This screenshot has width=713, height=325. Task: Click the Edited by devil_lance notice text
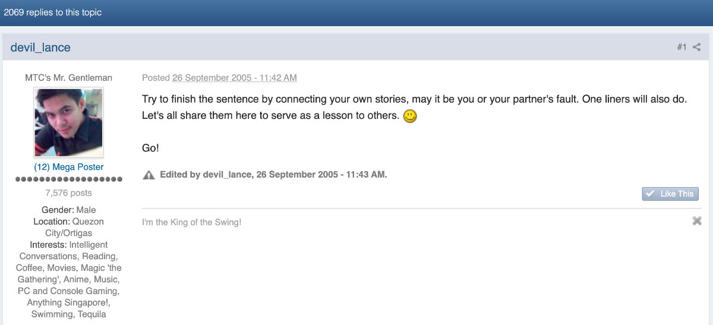tap(273, 175)
